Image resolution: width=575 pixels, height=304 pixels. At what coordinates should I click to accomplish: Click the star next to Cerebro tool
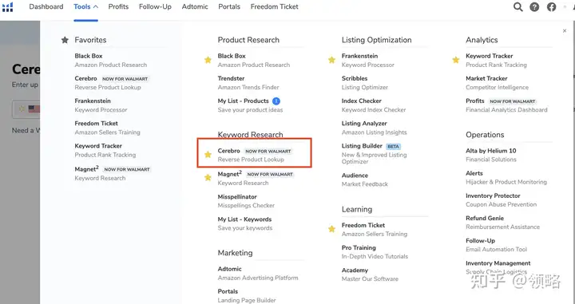point(208,155)
